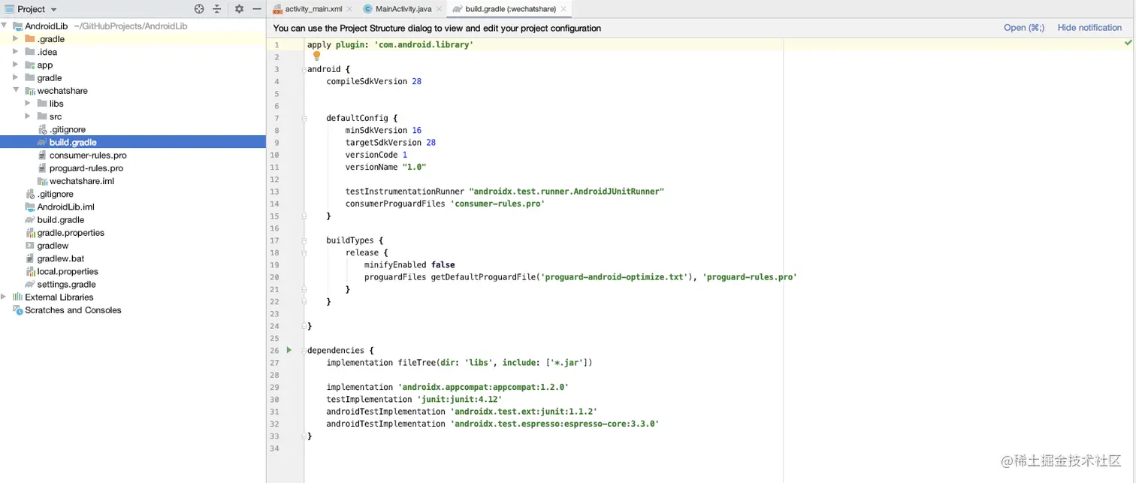Click Hide notification link
This screenshot has width=1136, height=483.
[1089, 28]
